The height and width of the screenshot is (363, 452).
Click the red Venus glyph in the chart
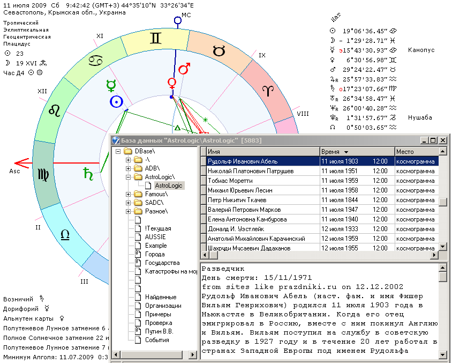[172, 83]
